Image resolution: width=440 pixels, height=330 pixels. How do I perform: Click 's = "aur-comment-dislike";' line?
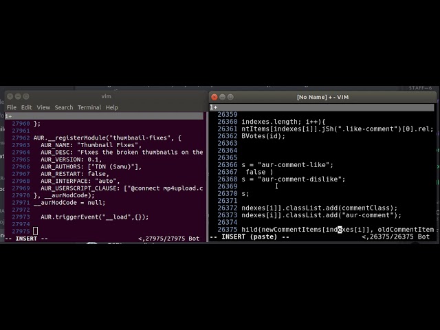(294, 179)
